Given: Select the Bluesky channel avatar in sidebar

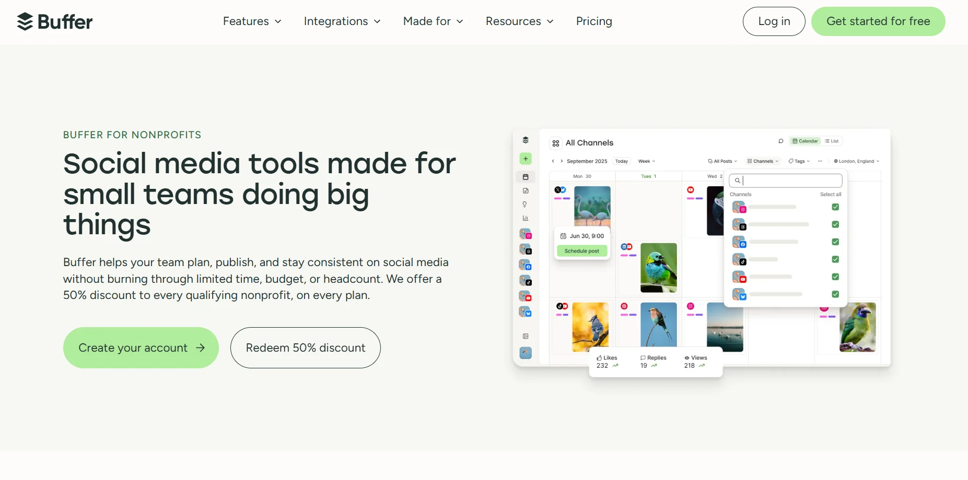Looking at the screenshot, I should pos(526,312).
